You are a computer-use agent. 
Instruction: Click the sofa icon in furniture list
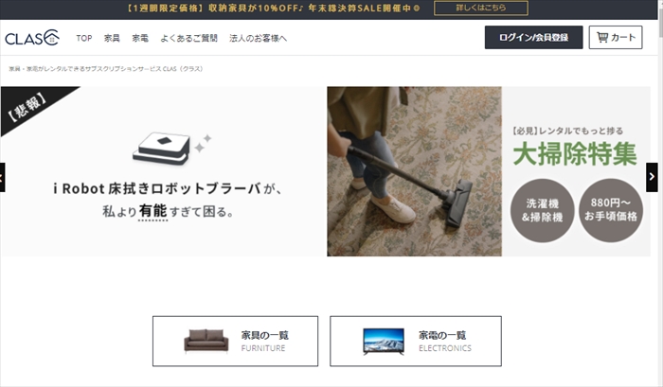[x=206, y=341]
